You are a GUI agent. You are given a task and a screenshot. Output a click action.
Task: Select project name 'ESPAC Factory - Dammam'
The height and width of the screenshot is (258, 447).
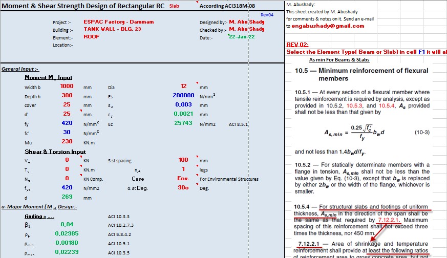pos(119,22)
